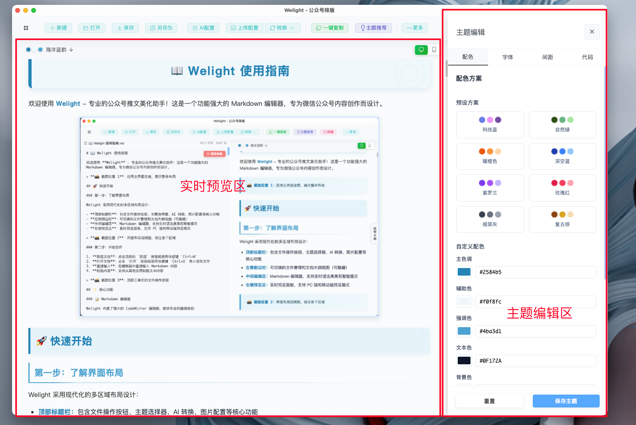Click the #0F172A hex input field
The image size is (636, 425).
(536, 361)
